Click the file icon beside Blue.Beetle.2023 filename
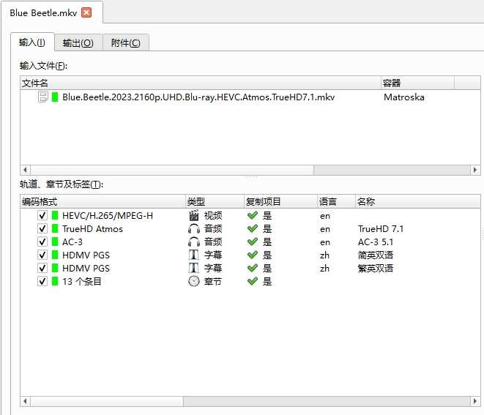 43,97
